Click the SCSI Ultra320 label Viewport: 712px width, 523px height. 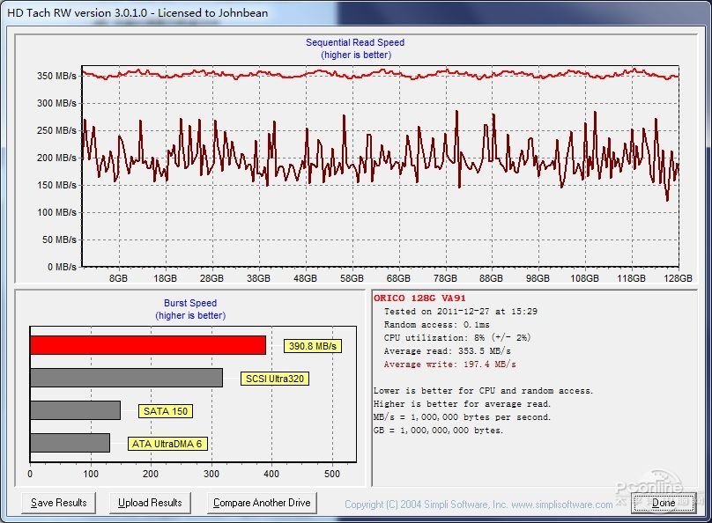(275, 379)
